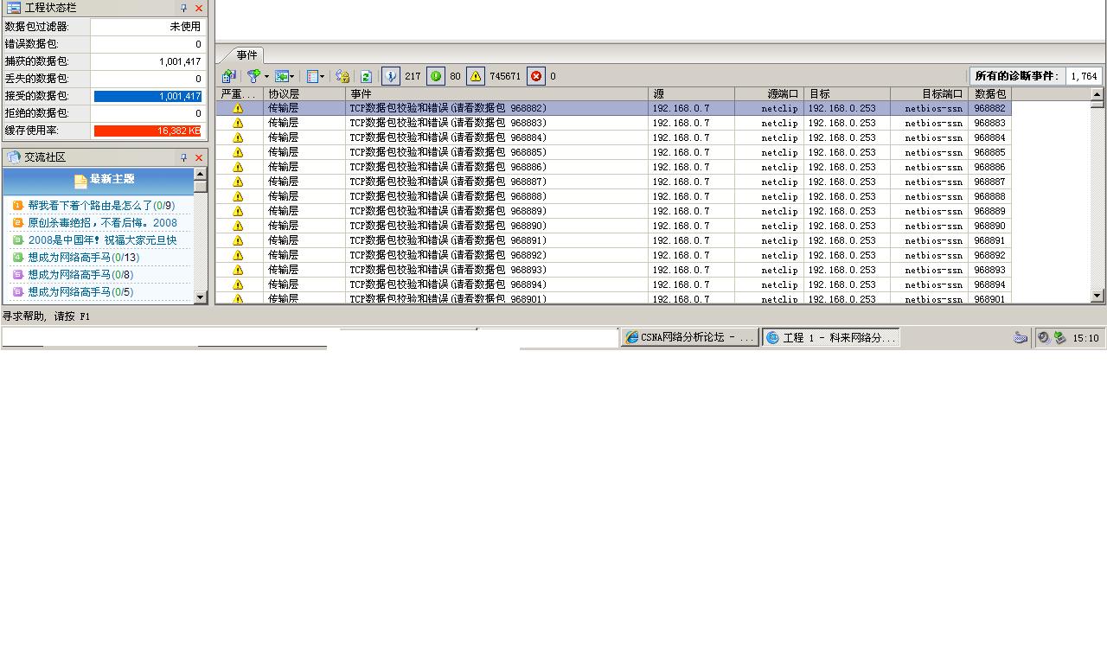
Task: Open the link 原创杀毒绝招，不看后悔
Action: click(90, 223)
